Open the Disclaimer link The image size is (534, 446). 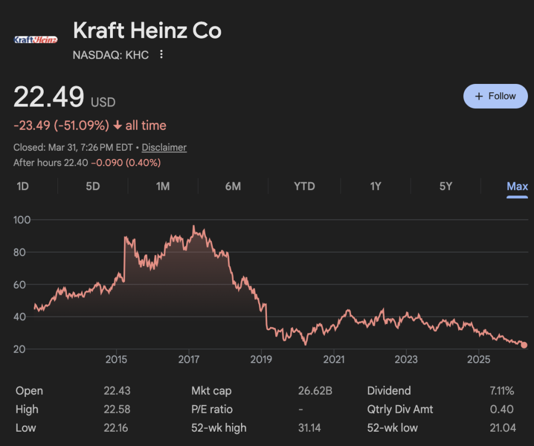[x=164, y=147]
